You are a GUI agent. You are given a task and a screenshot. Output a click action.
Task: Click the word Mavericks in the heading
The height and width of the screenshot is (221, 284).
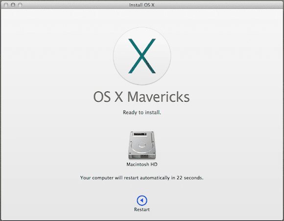pos(159,97)
